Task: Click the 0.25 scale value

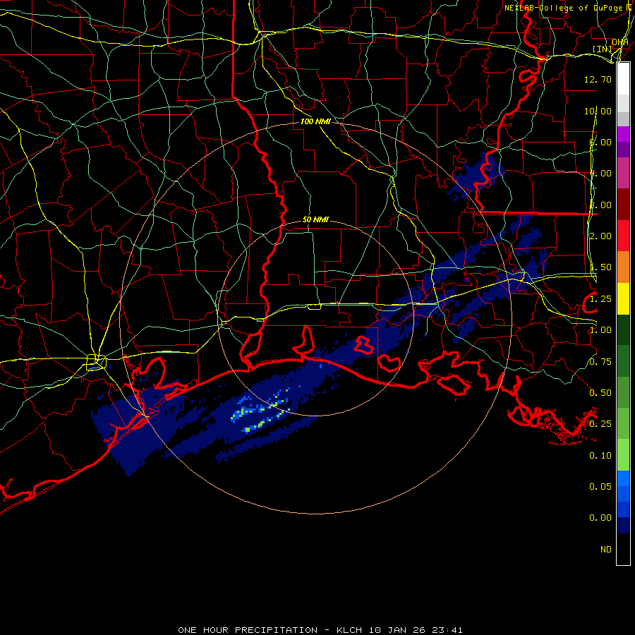Action: pos(600,424)
